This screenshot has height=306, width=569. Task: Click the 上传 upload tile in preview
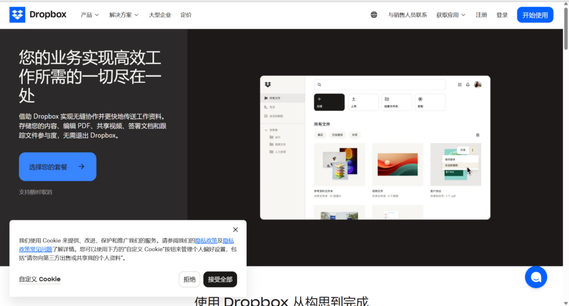click(363, 102)
